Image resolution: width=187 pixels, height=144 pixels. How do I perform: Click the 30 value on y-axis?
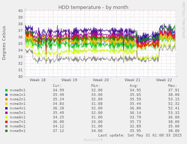click(20, 76)
